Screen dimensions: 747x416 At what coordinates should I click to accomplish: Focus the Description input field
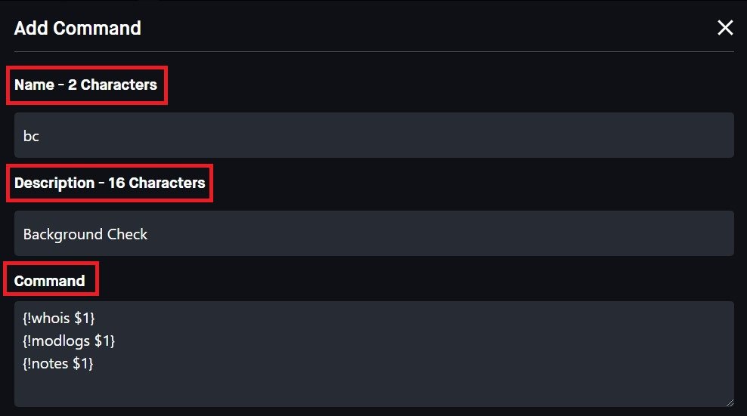tap(373, 234)
